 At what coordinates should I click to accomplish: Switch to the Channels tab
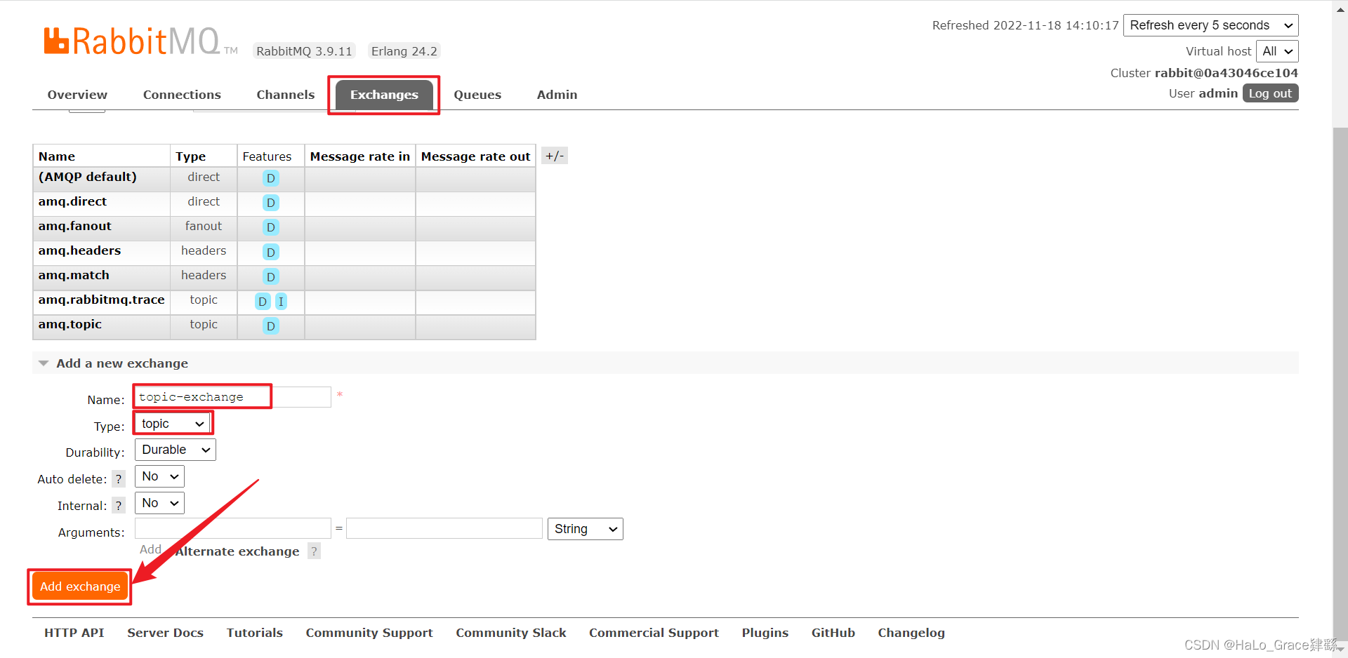click(x=285, y=95)
